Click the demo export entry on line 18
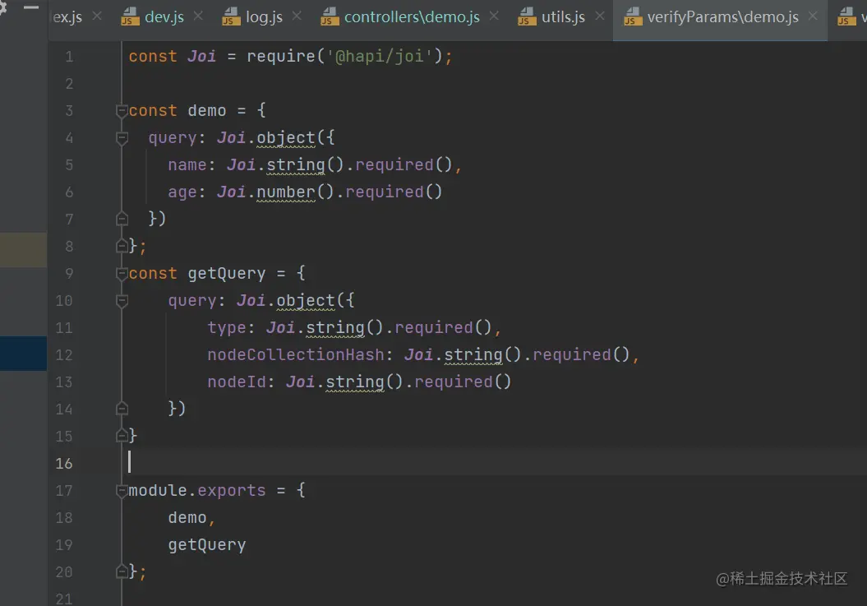 click(187, 518)
